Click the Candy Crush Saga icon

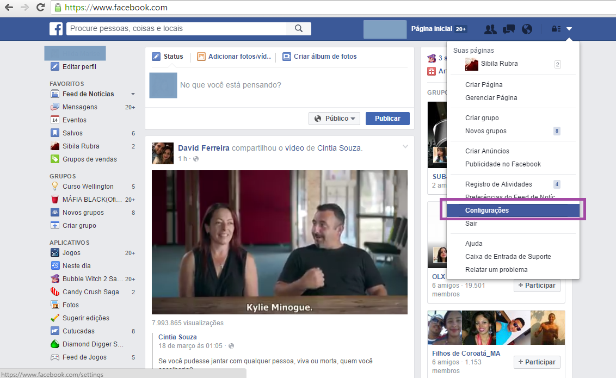point(55,292)
